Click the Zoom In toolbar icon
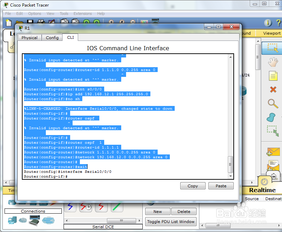The width and height of the screenshot is (282, 232). (111, 22)
